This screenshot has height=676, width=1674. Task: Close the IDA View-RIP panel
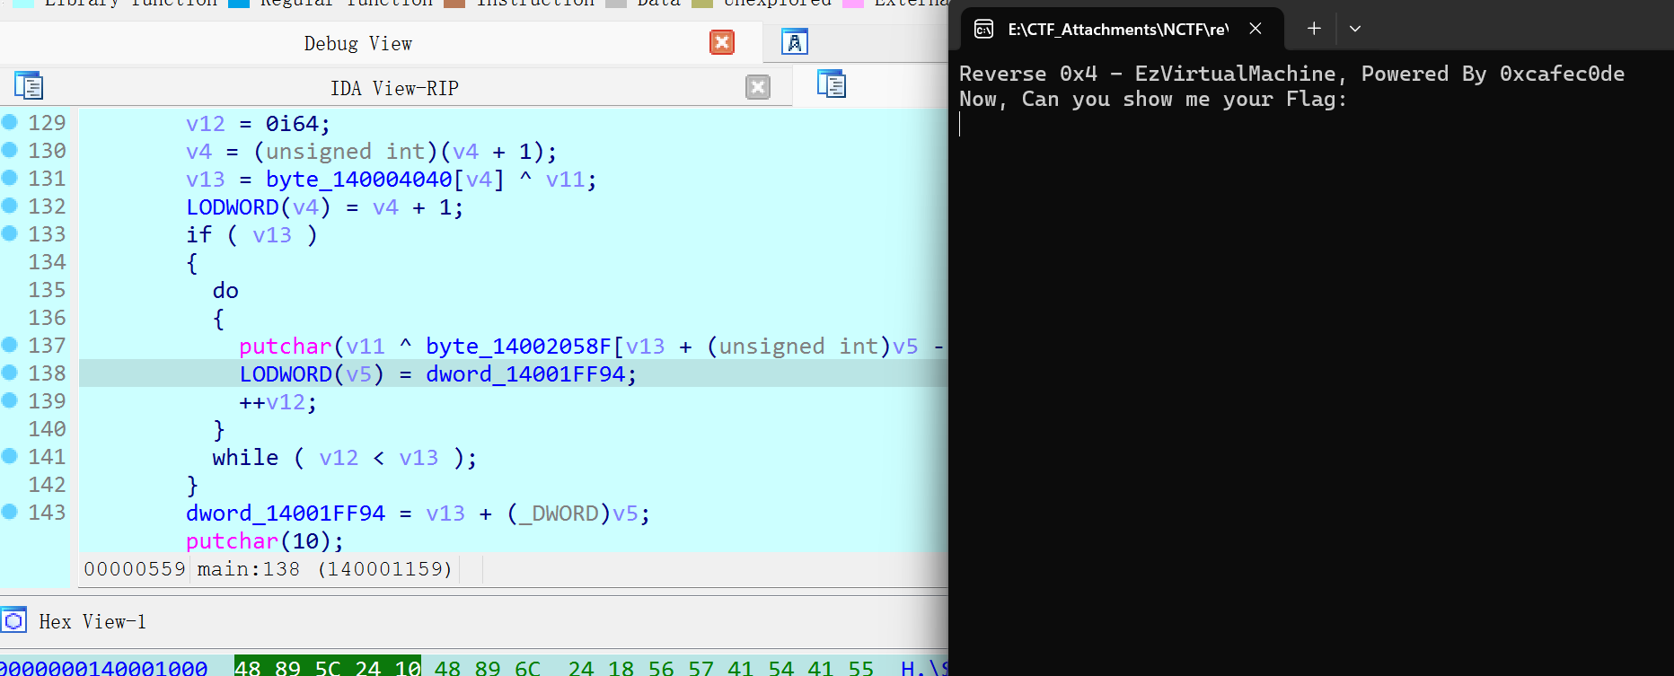[757, 87]
